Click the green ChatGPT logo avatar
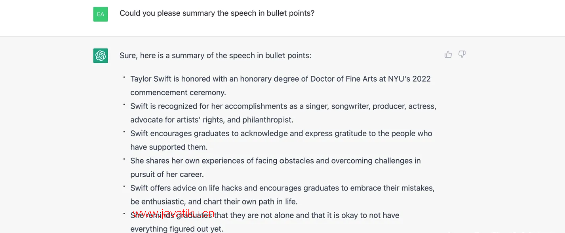Screen dimensions: 565x233 coord(101,56)
